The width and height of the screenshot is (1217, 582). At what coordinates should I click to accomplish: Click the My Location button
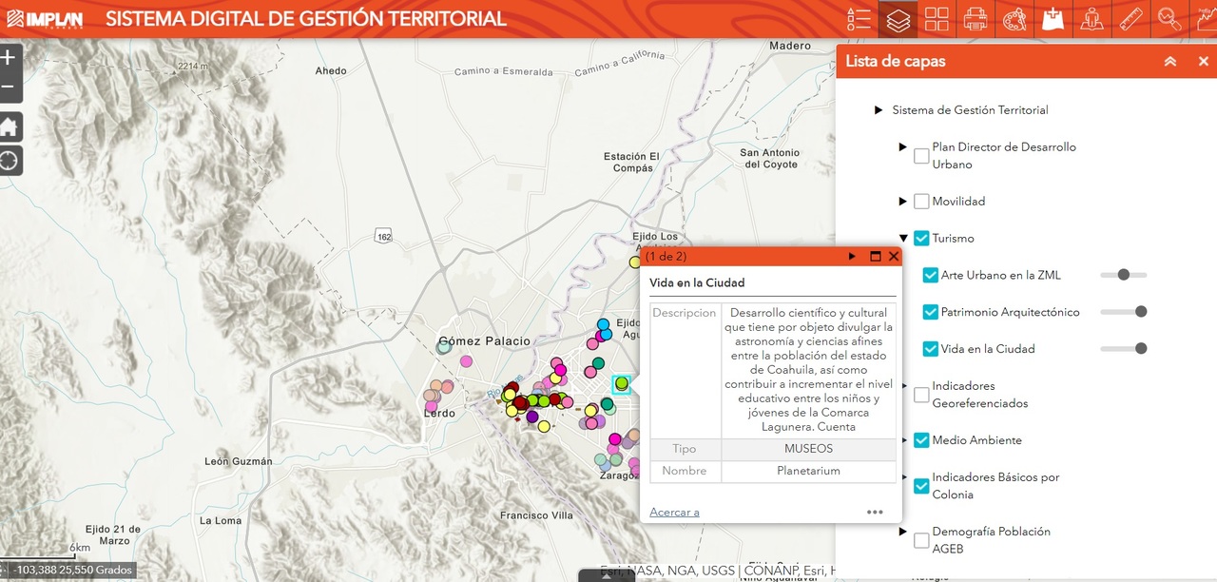click(9, 160)
